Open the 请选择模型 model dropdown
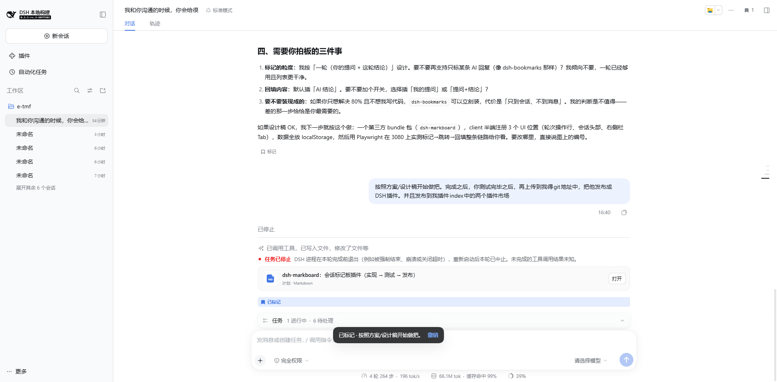777x382 pixels. pos(590,361)
